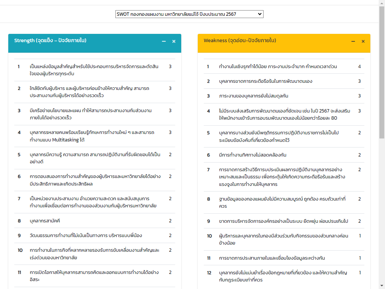Select Strength item 8 บุคลากรสามัคคี

pos(45,221)
